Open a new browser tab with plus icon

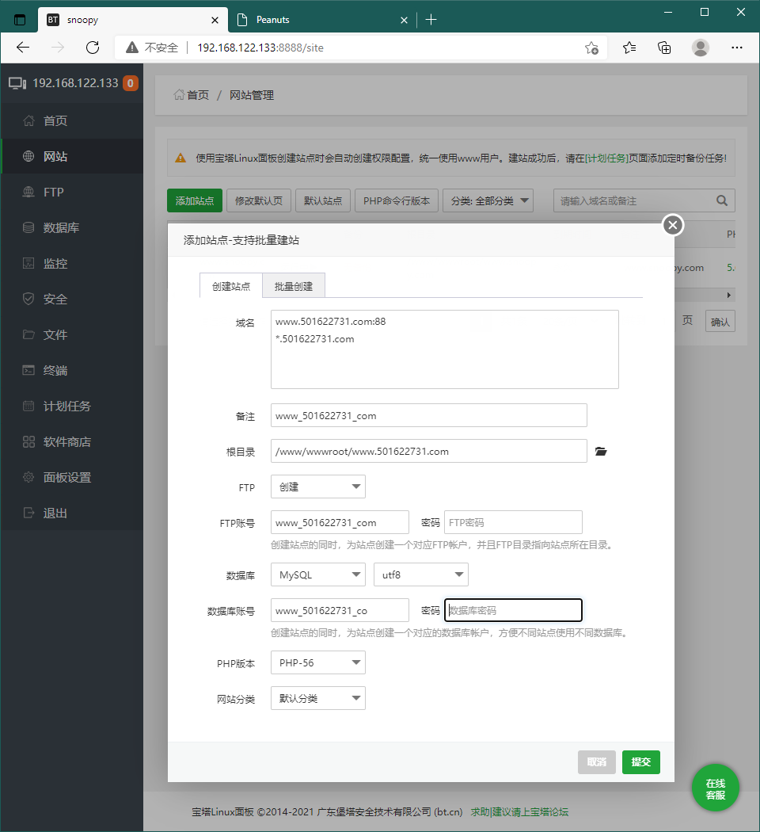tap(431, 20)
